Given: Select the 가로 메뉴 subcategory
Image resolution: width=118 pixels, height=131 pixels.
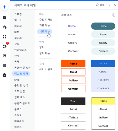Looking at the screenshot, I should [x=45, y=25].
